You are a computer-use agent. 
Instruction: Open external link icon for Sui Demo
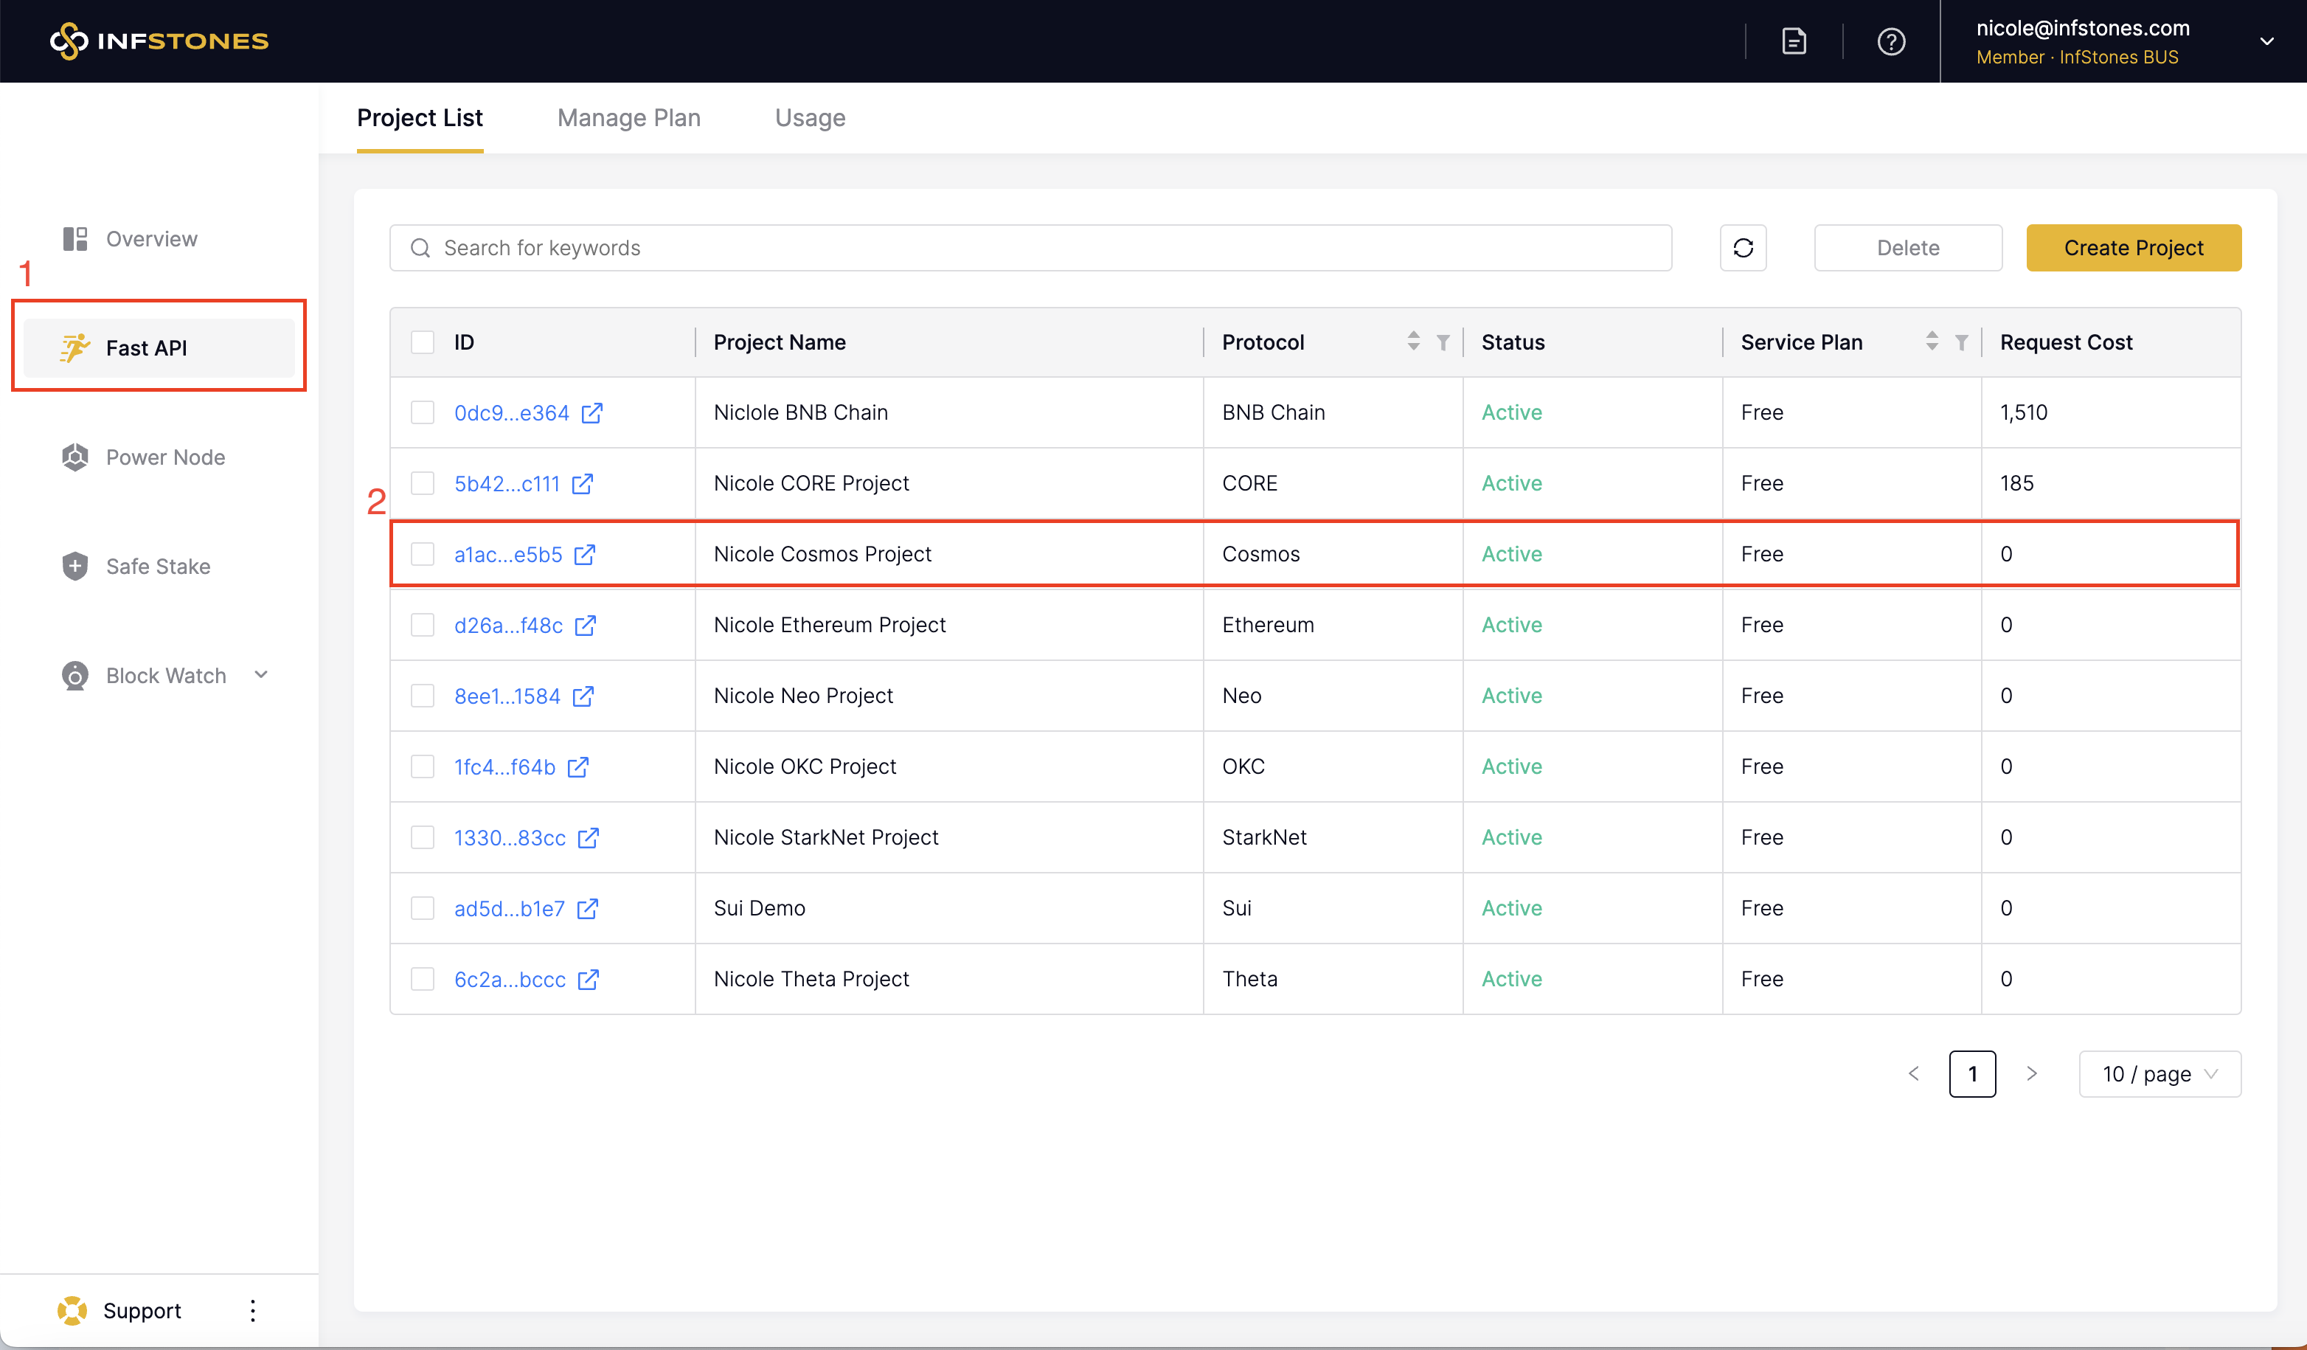(588, 909)
